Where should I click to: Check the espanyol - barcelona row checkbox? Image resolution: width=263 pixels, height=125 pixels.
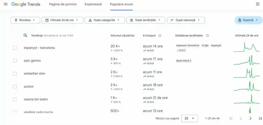(x=15, y=48)
